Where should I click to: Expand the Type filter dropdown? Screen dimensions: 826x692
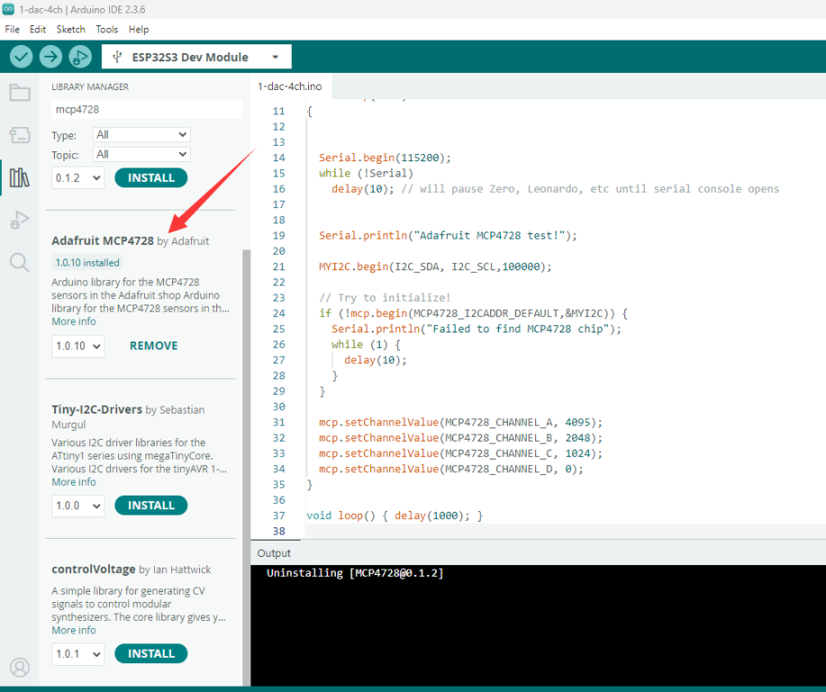pos(141,135)
